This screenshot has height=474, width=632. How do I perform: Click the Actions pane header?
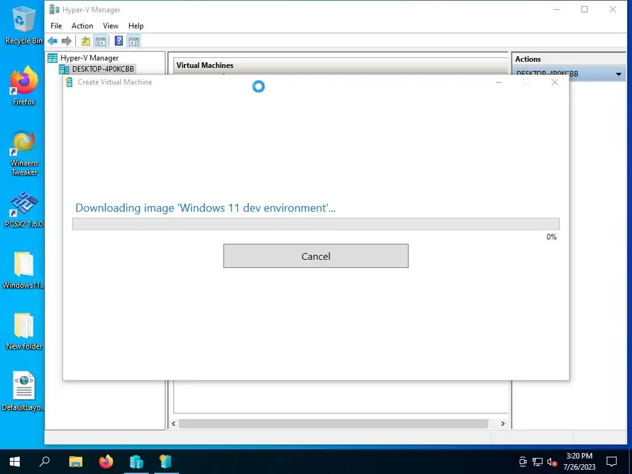pyautogui.click(x=568, y=59)
